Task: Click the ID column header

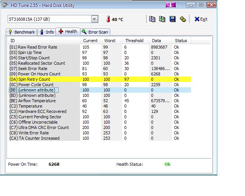Action: click(x=44, y=41)
